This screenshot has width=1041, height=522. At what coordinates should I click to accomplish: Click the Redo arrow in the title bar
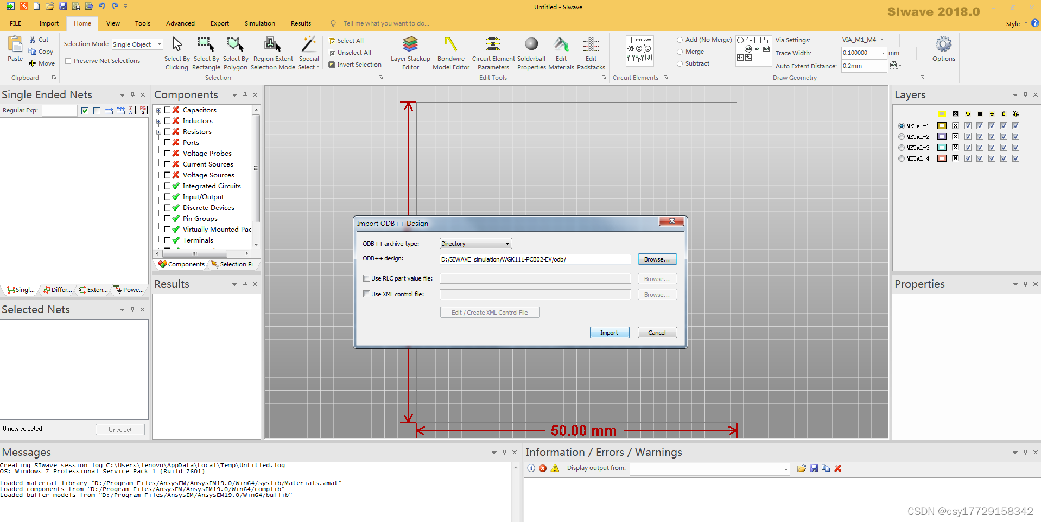point(115,6)
